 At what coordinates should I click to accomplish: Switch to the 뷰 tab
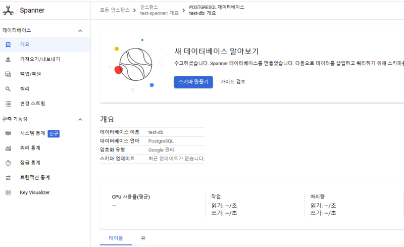tap(143, 238)
